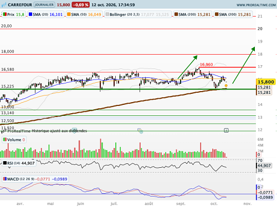The image size is (277, 207).
Task: Select the 11,920 level label
Action: 8,128
